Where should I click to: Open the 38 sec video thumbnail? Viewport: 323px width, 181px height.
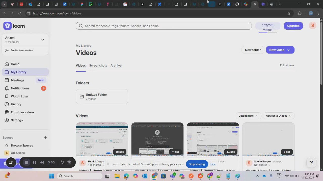click(x=102, y=140)
